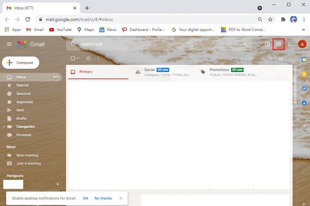The height and width of the screenshot is (206, 310).
Task: Click the Search mail input field
Action: [x=159, y=44]
